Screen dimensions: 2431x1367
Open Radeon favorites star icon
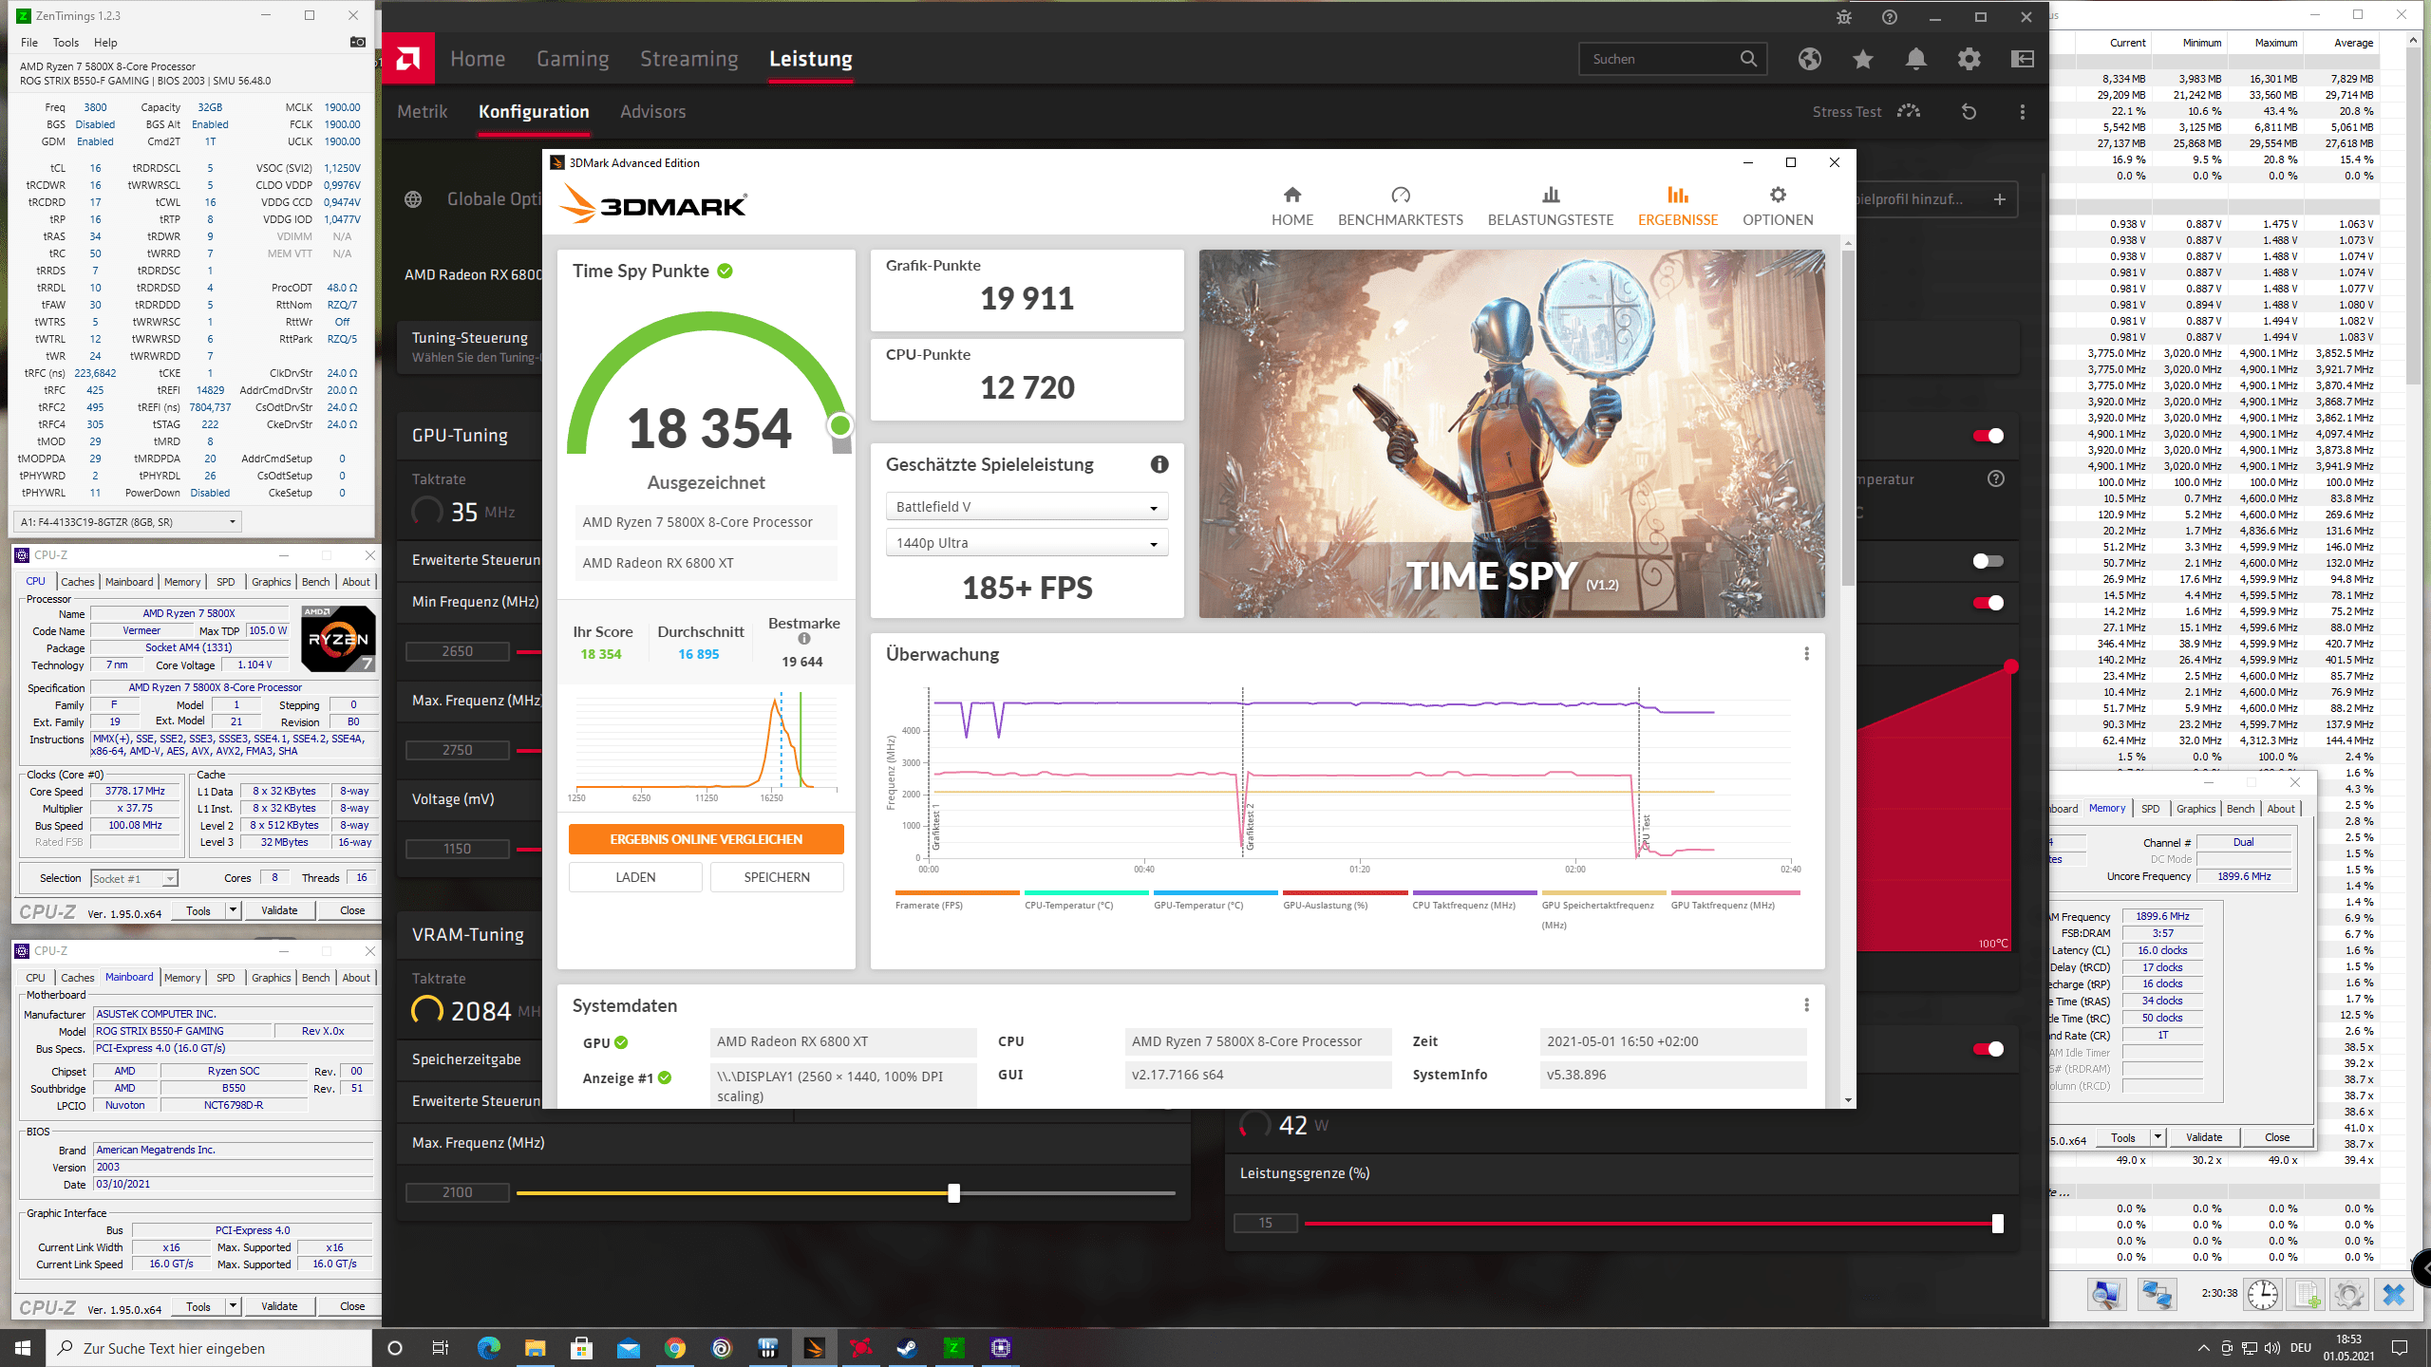pyautogui.click(x=1863, y=59)
